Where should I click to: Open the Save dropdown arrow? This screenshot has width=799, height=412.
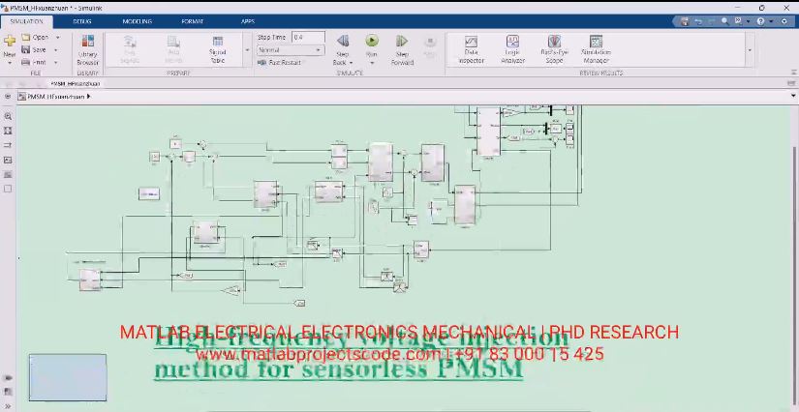point(57,49)
